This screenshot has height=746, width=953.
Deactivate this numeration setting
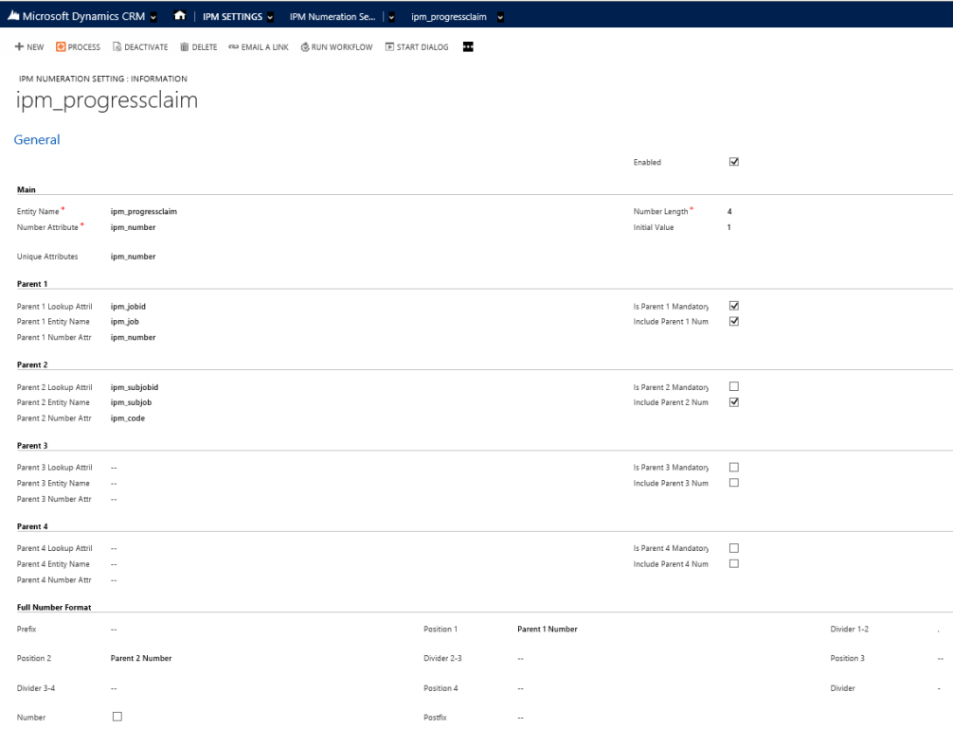[x=139, y=47]
